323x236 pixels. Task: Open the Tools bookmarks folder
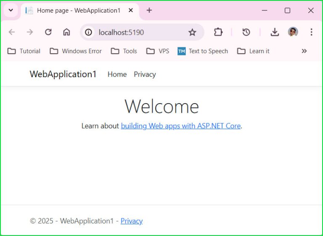pyautogui.click(x=124, y=51)
